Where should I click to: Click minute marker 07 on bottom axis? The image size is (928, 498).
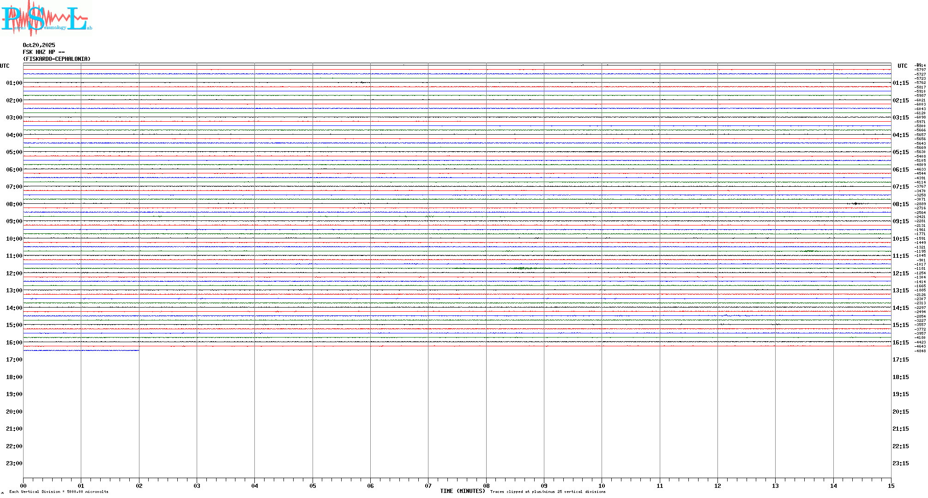(x=428, y=486)
